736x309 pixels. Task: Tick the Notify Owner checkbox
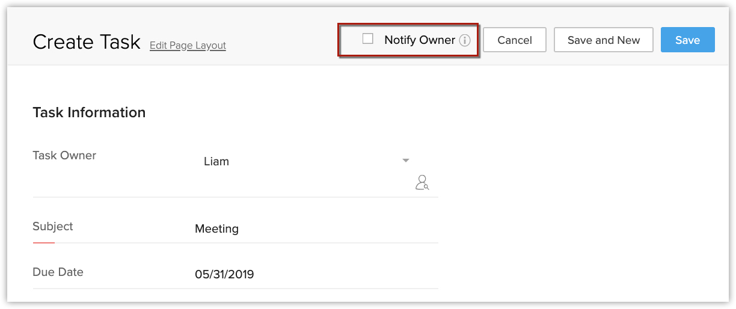click(368, 39)
